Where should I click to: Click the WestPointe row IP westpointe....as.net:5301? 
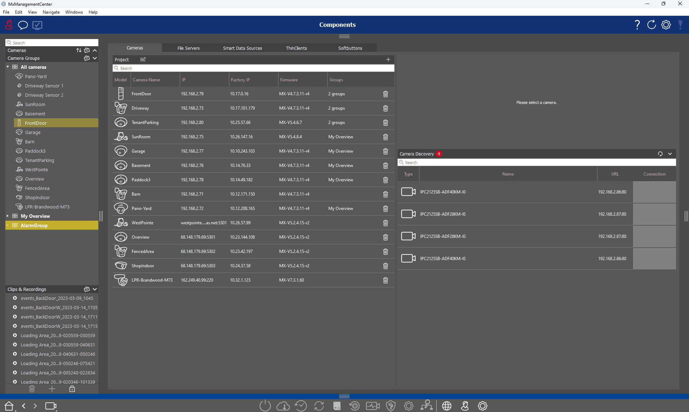(x=203, y=223)
